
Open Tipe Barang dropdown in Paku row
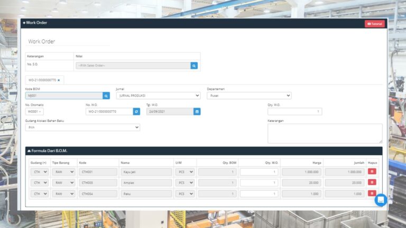coord(63,194)
